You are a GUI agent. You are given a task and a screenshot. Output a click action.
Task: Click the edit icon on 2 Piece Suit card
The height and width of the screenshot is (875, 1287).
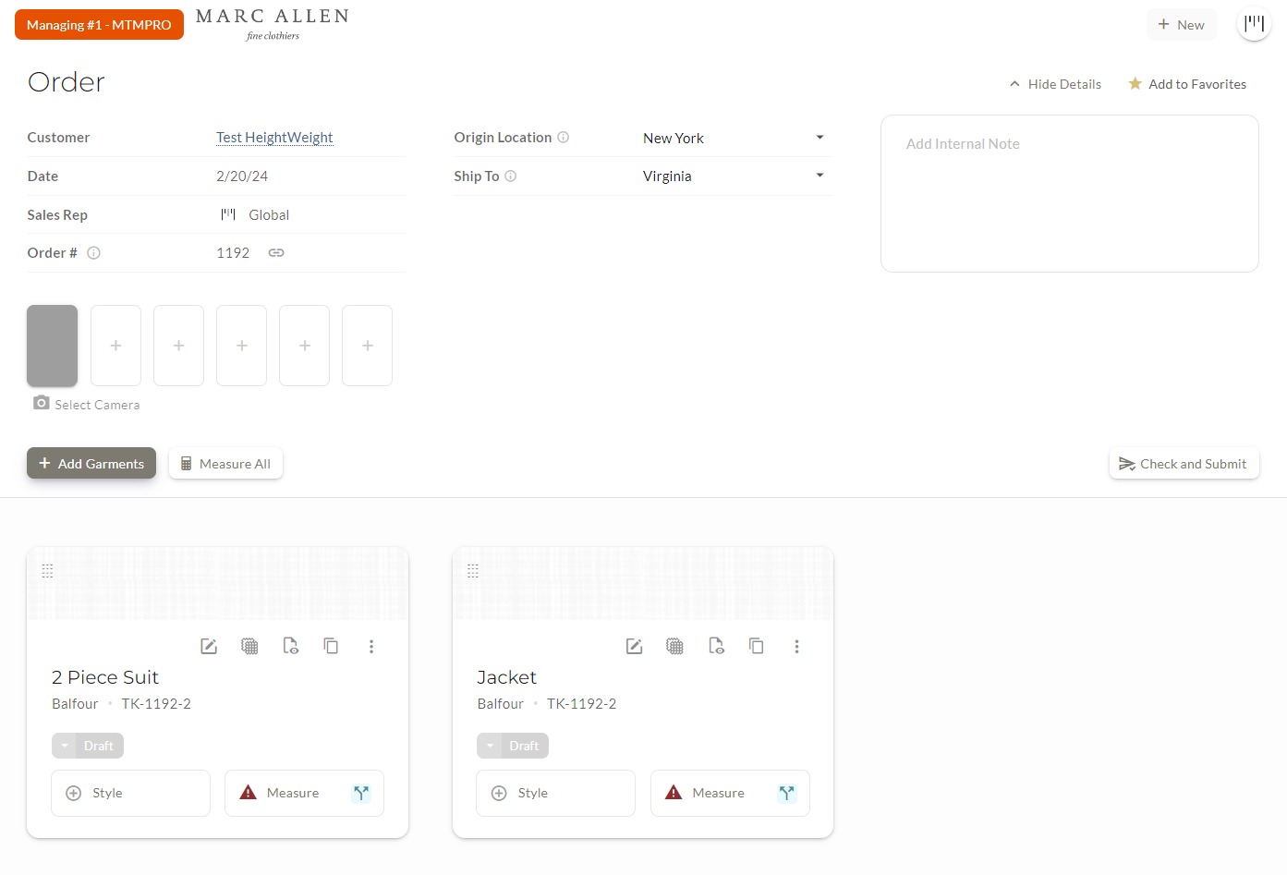pyautogui.click(x=209, y=647)
